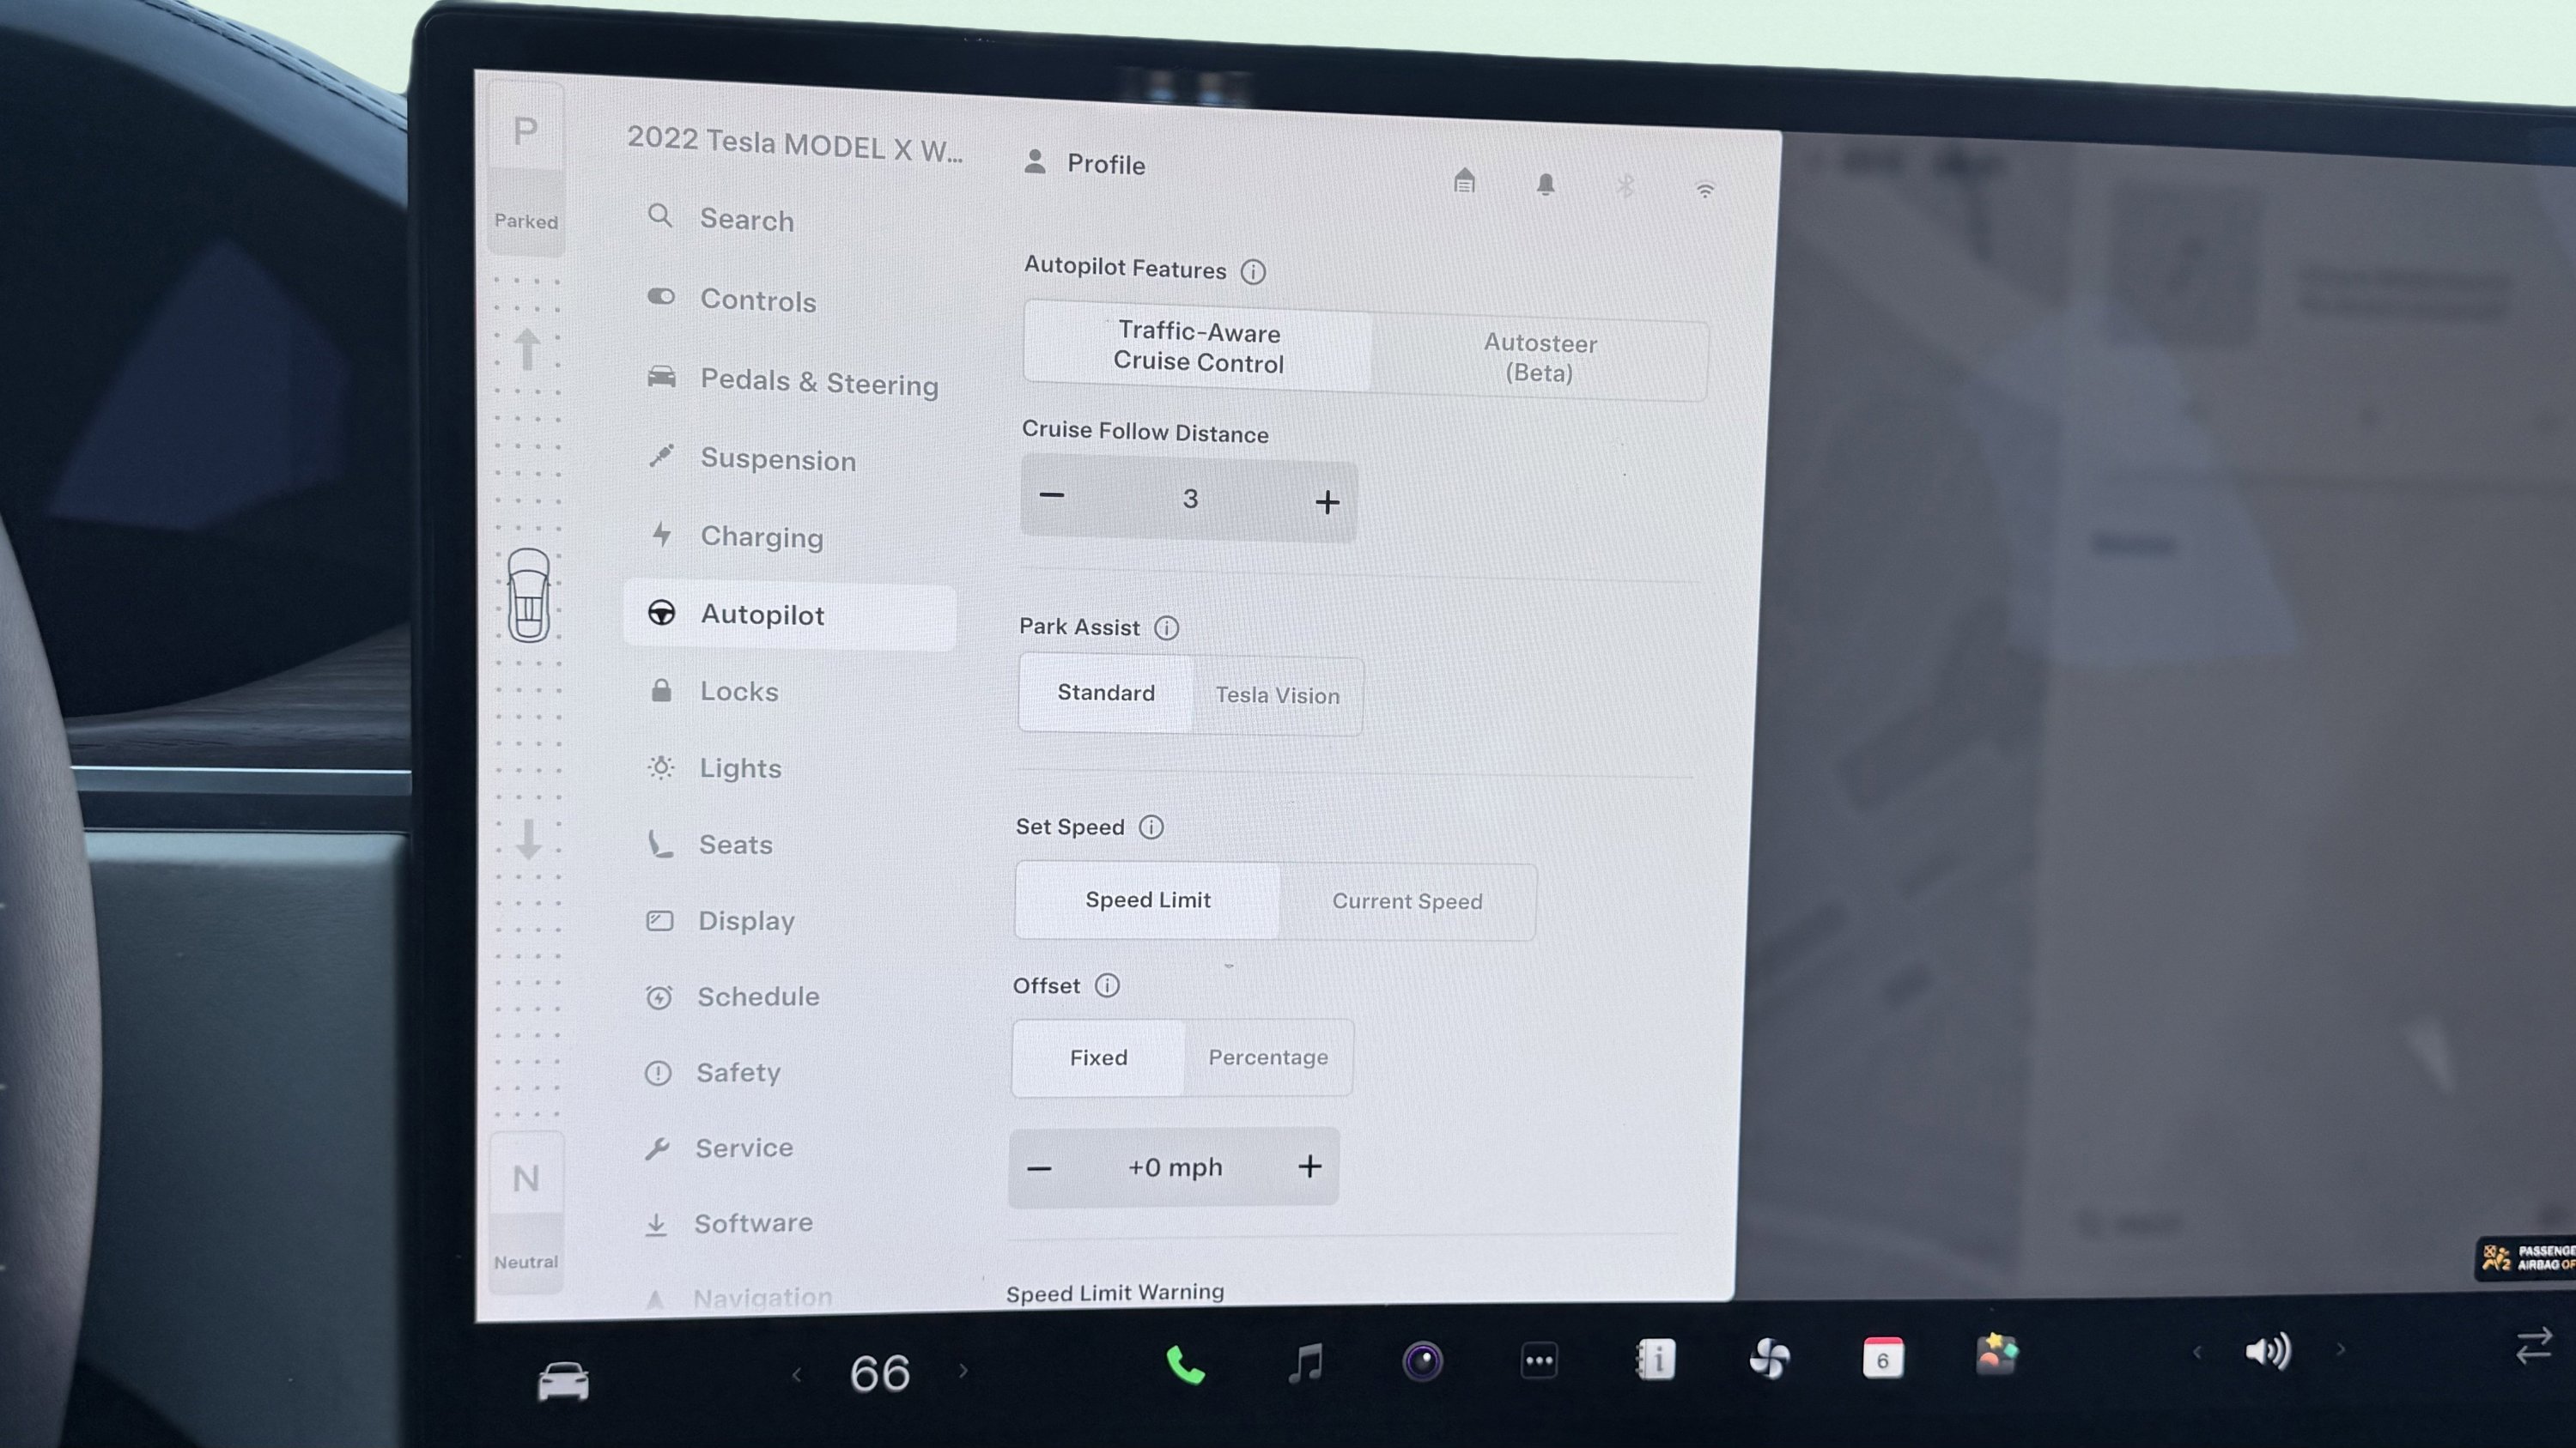The width and height of the screenshot is (2576, 1448).
Task: Open the Calendar app
Action: point(1883,1359)
